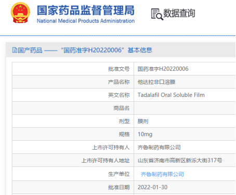Click the empty 商品名 value cell
The image size is (236, 195).
(x=185, y=108)
